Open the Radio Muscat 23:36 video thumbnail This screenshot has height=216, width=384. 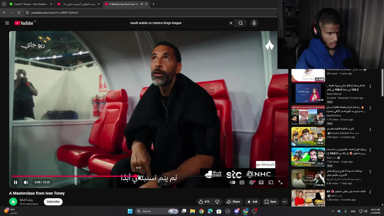pyautogui.click(x=308, y=93)
